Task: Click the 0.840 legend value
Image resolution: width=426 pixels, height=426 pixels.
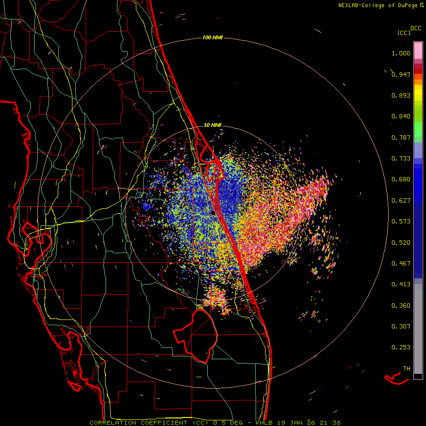Action: click(x=401, y=116)
